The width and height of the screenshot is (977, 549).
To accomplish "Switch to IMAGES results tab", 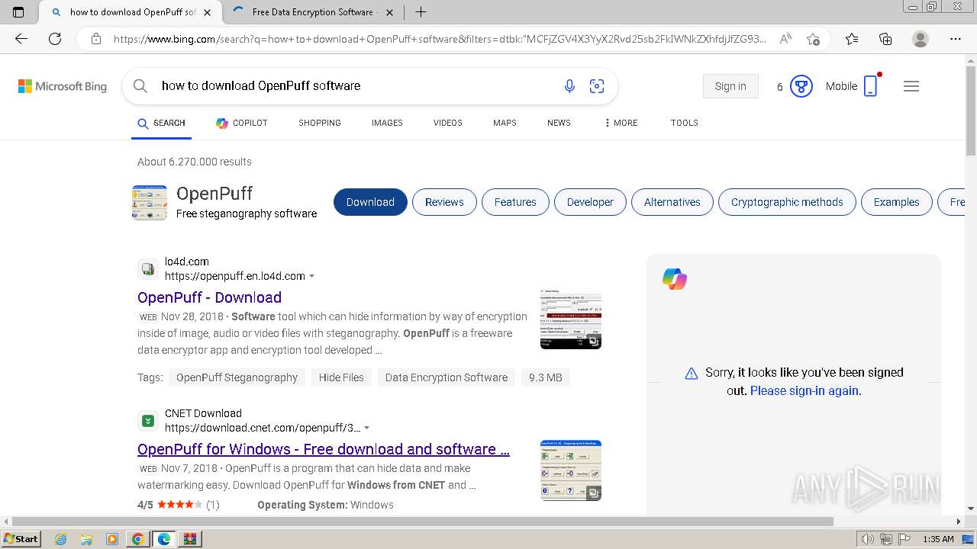I will pos(387,123).
